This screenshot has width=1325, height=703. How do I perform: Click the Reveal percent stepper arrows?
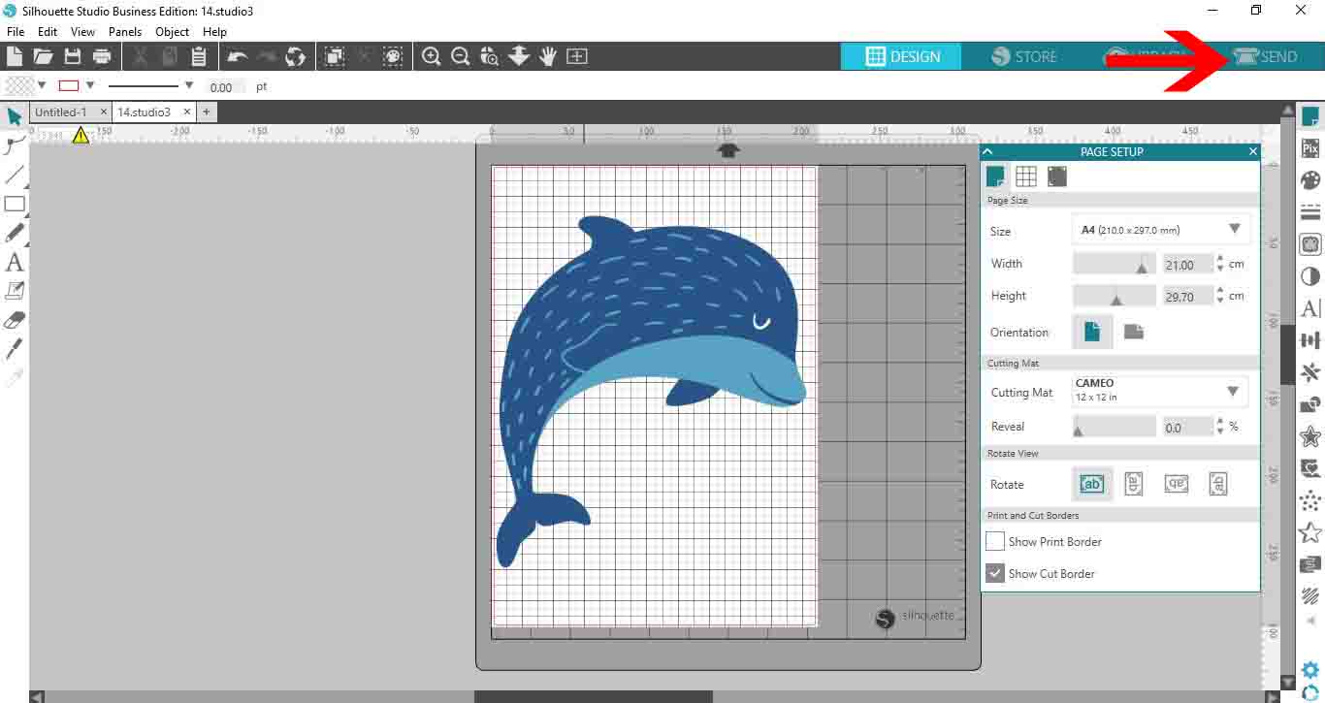[1220, 427]
